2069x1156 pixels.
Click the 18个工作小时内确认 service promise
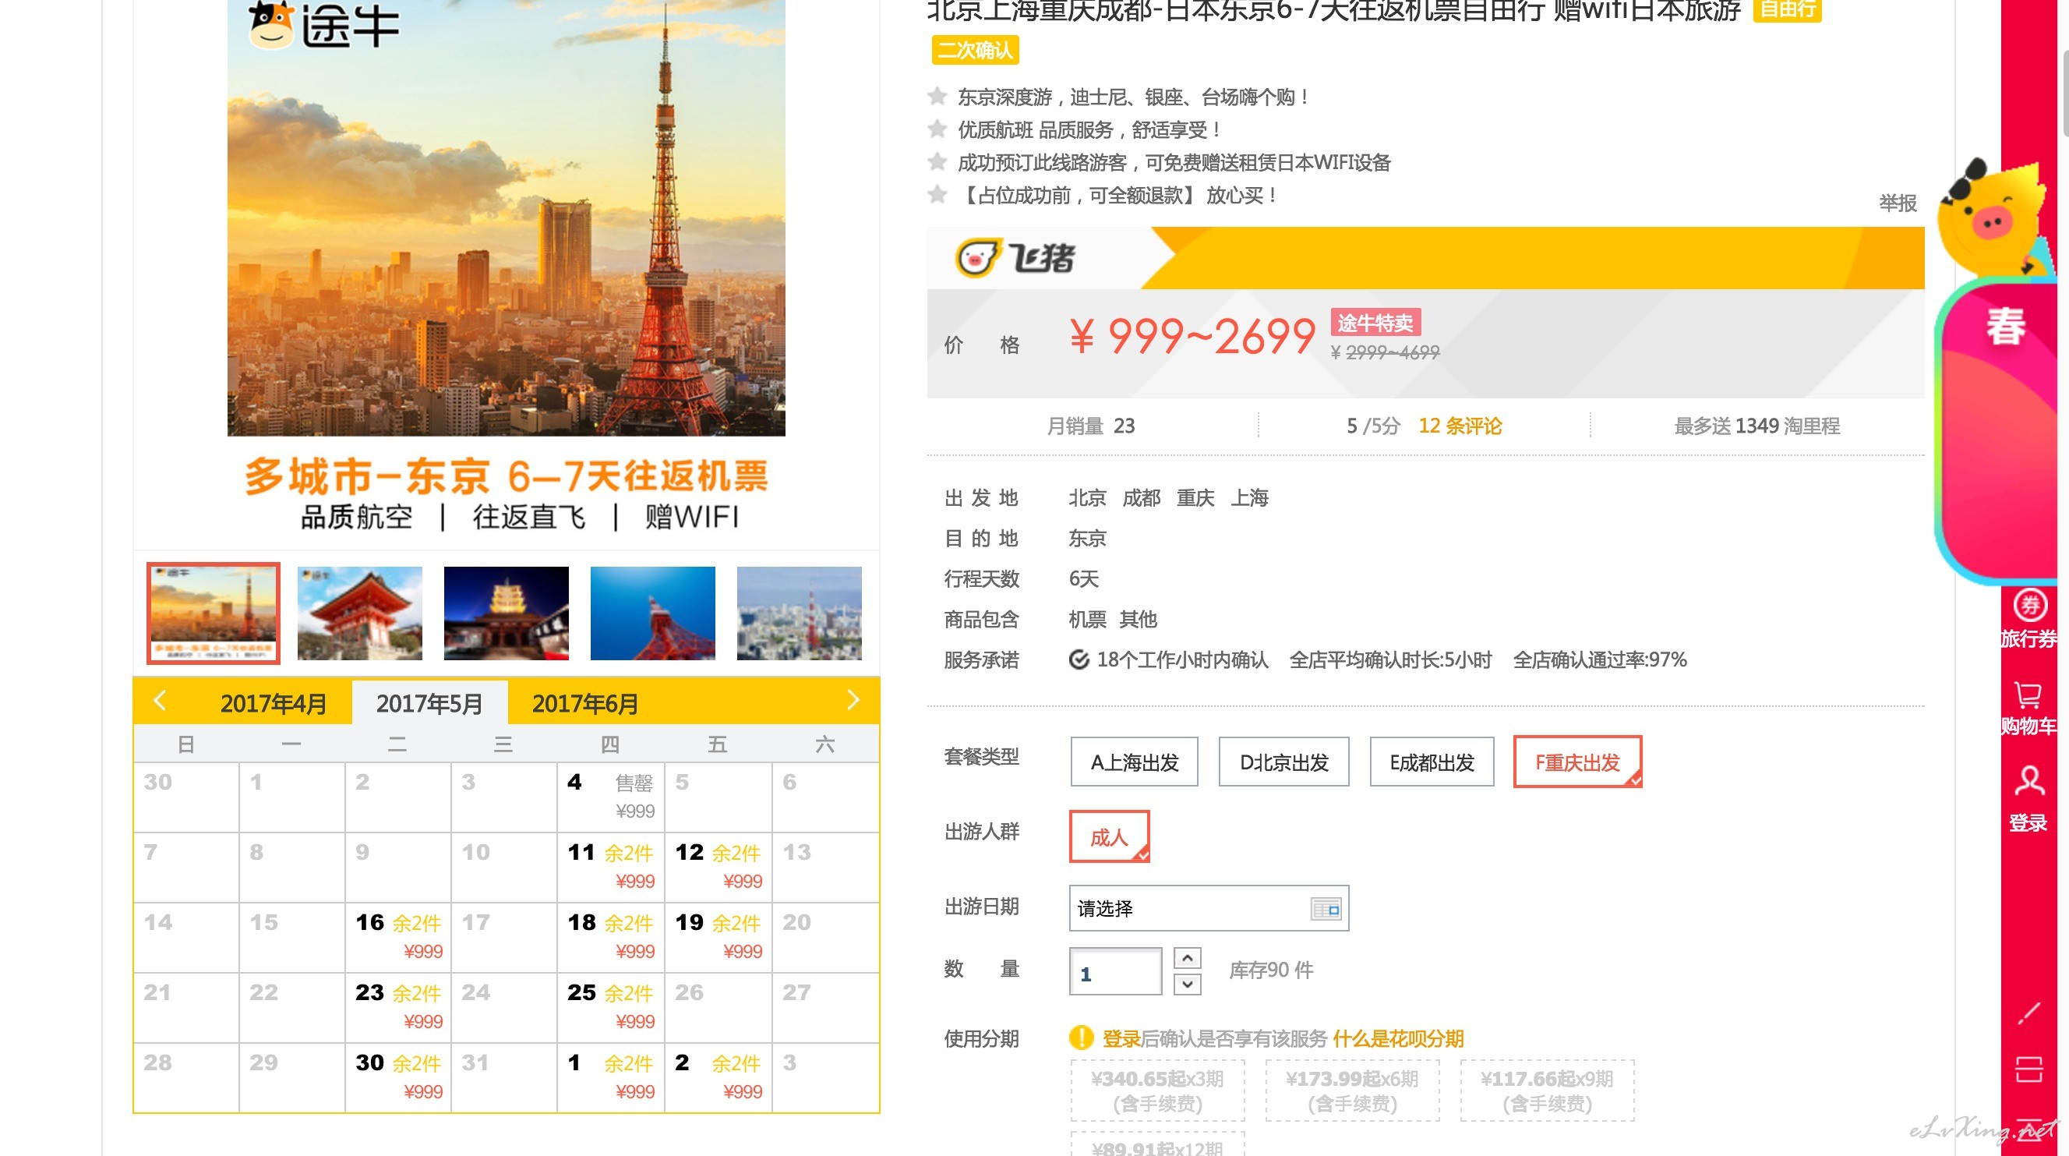click(x=1170, y=659)
